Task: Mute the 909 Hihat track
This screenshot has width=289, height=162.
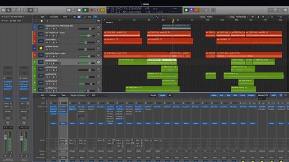Action: coord(47,63)
